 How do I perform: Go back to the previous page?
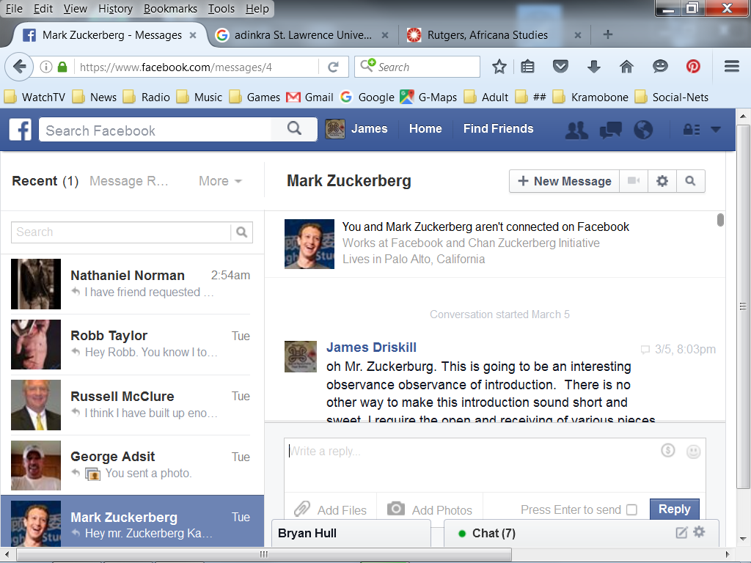click(19, 67)
